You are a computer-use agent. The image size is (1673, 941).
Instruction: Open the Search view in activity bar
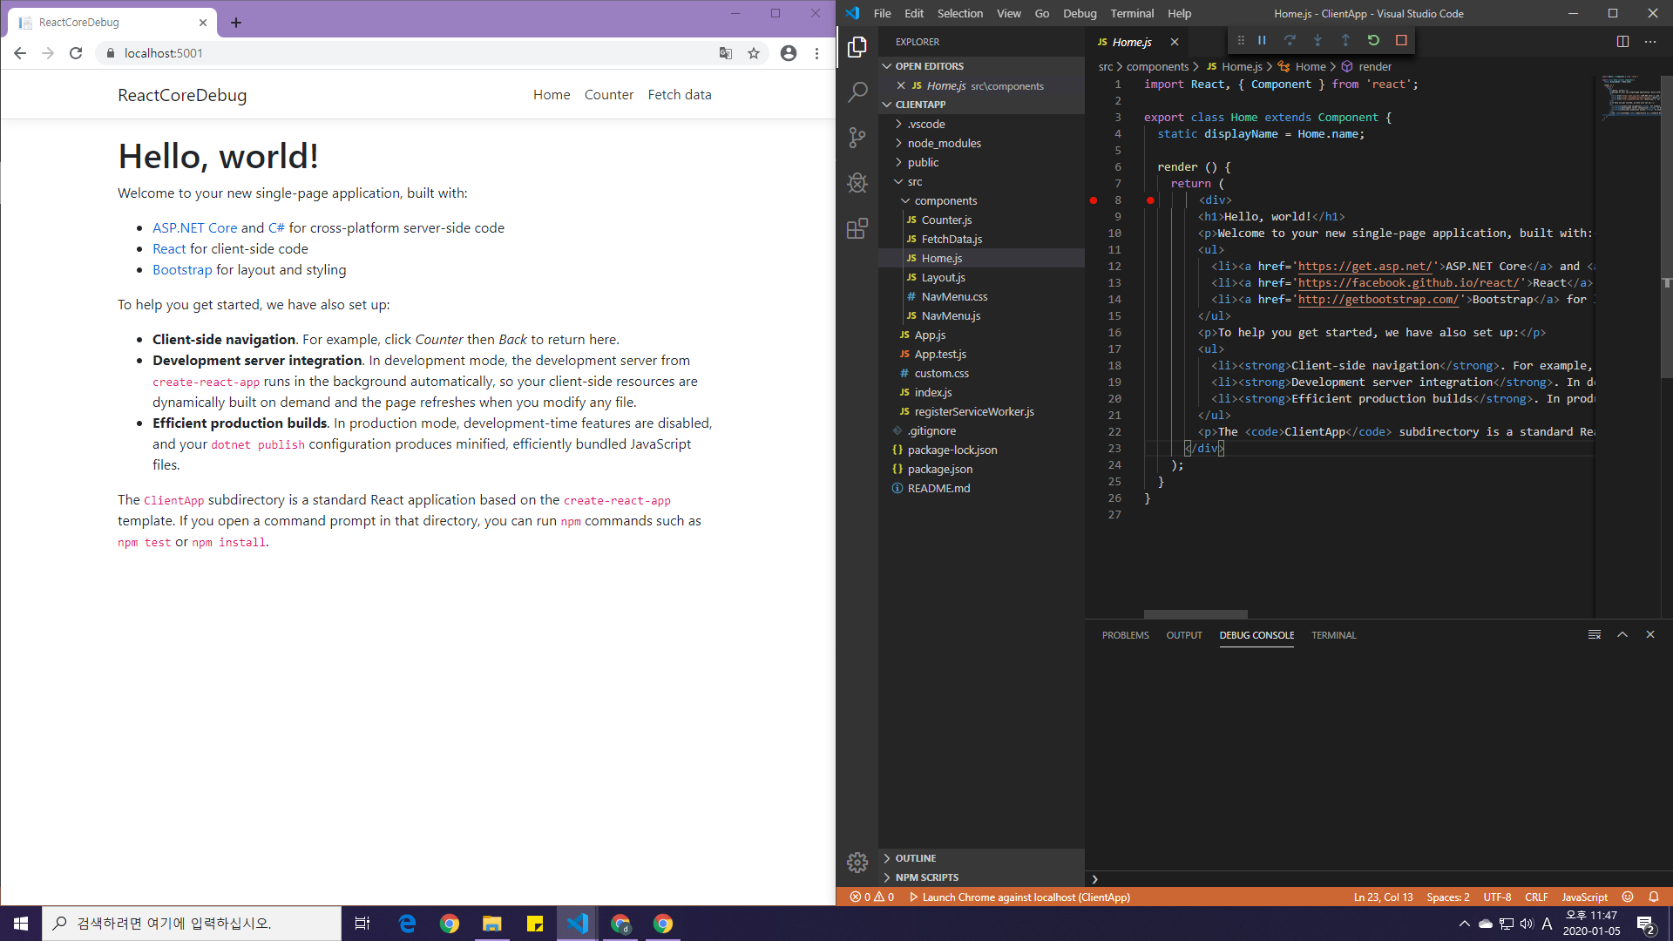[857, 91]
